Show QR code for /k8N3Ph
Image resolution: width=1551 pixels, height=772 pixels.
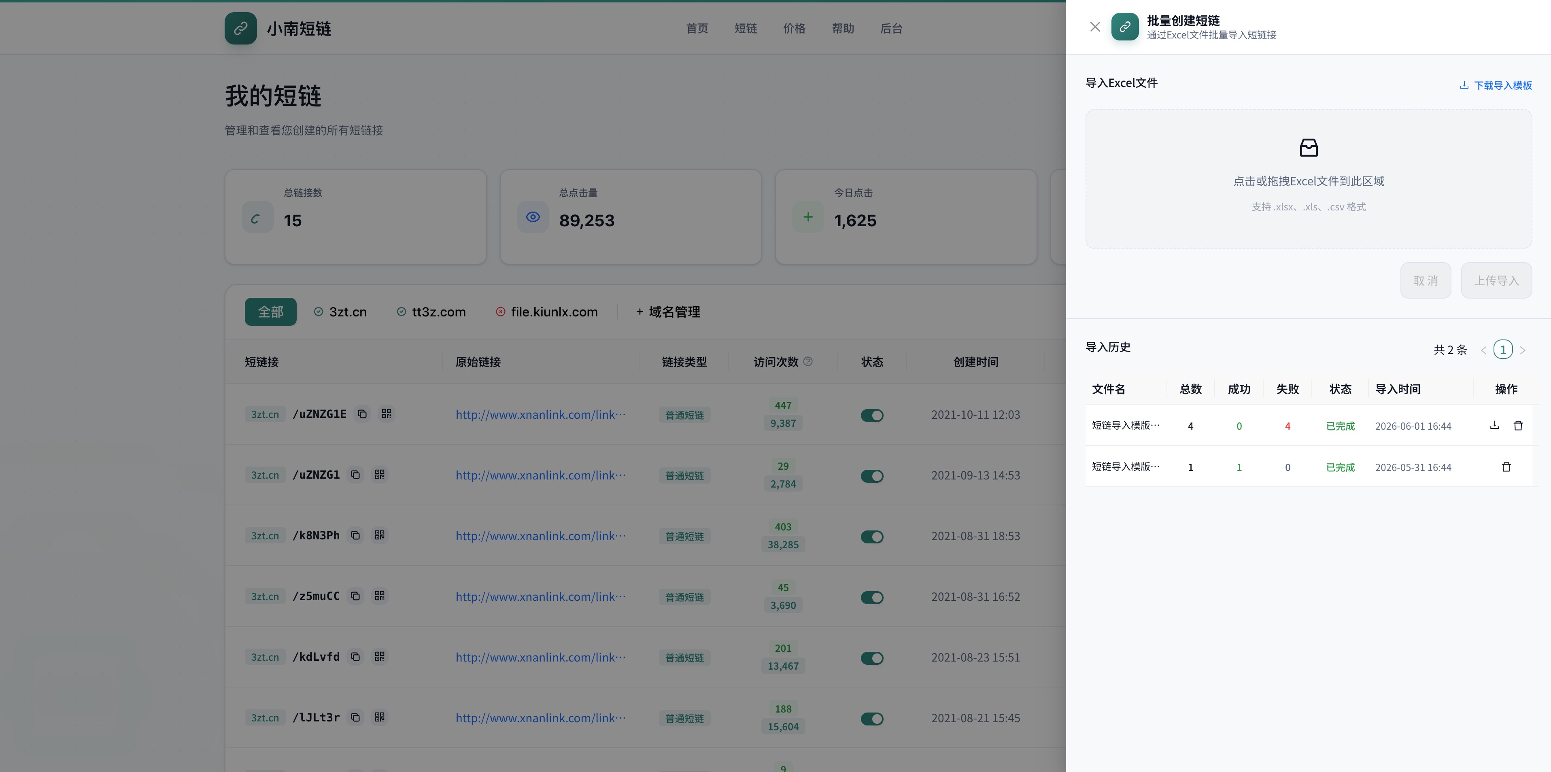(x=379, y=536)
